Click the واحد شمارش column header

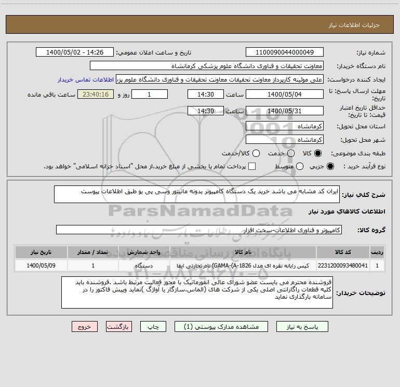click(144, 252)
